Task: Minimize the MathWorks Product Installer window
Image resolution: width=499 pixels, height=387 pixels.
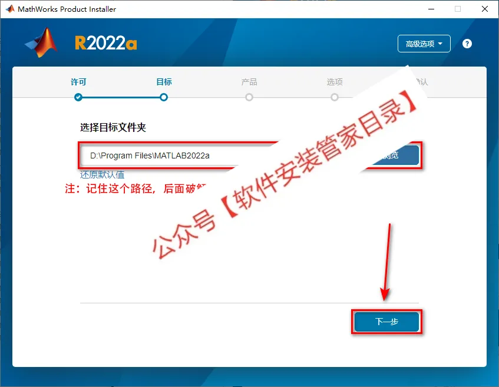Action: [x=431, y=9]
